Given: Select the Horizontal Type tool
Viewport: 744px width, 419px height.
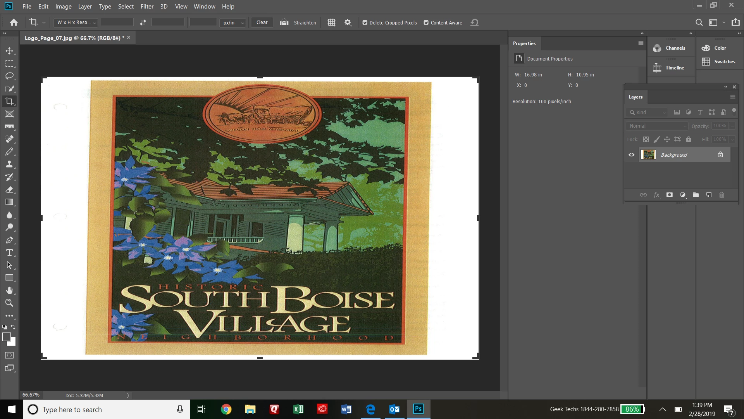Looking at the screenshot, I should pyautogui.click(x=9, y=253).
